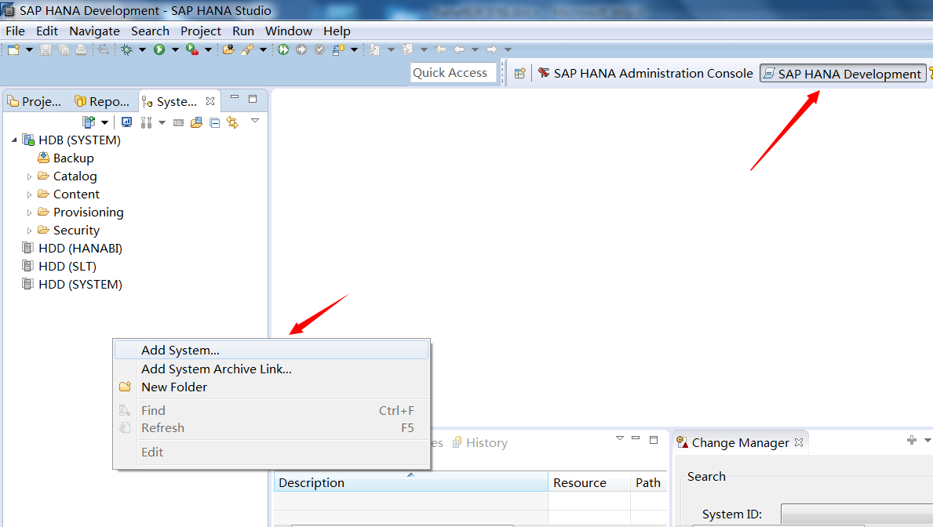Click the Debug icon in the toolbar
The width and height of the screenshot is (933, 527).
click(x=128, y=49)
